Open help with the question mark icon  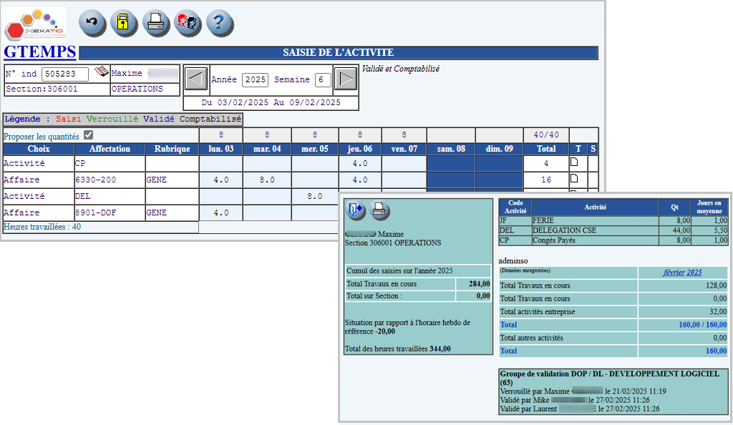[220, 23]
